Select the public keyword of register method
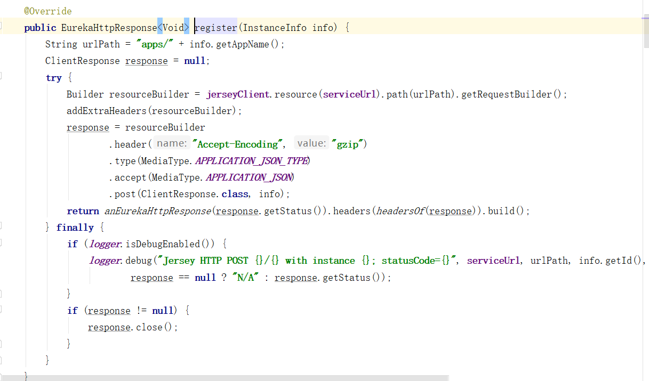The image size is (649, 381). pos(40,28)
